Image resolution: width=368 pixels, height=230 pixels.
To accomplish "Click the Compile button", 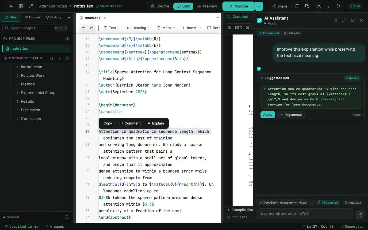I will tap(238, 6).
